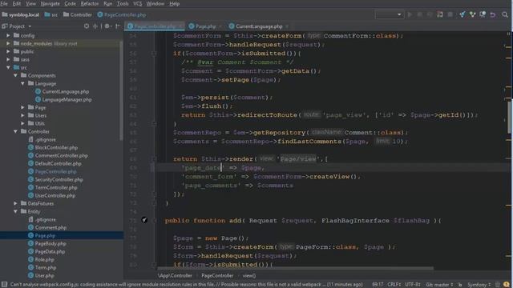Open the Navigate menu

click(50, 3)
